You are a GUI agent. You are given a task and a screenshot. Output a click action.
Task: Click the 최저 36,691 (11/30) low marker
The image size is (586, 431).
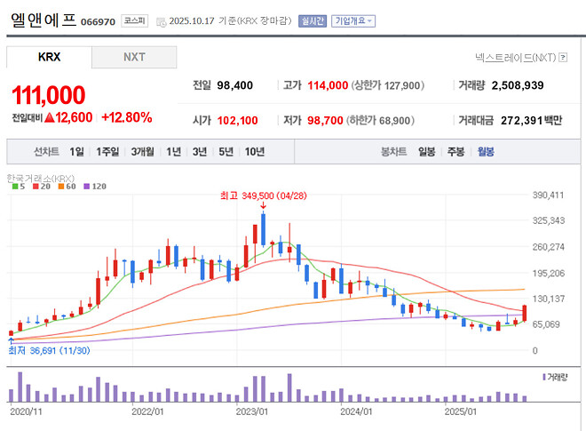tap(49, 350)
